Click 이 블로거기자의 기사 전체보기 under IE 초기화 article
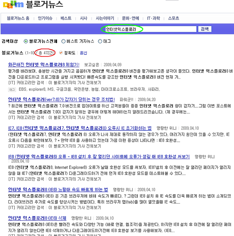Viewport: 234px width, 236px height. coord(75,146)
